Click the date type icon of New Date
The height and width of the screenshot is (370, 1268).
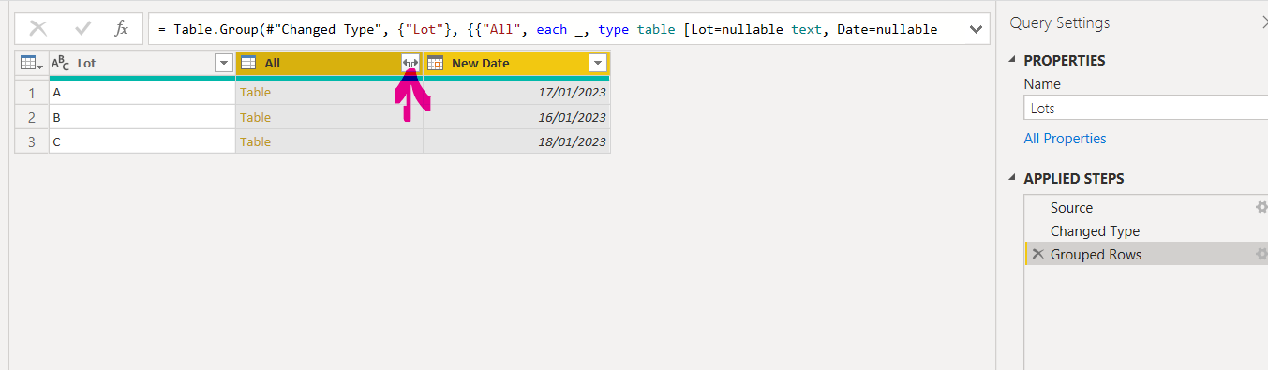point(435,63)
